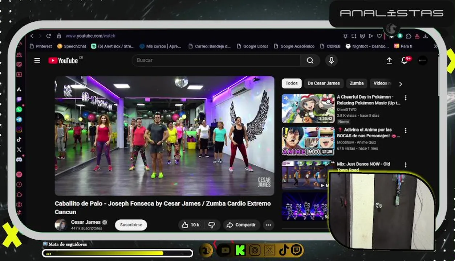
Task: Open the browser downloads icon
Action: tap(426, 36)
